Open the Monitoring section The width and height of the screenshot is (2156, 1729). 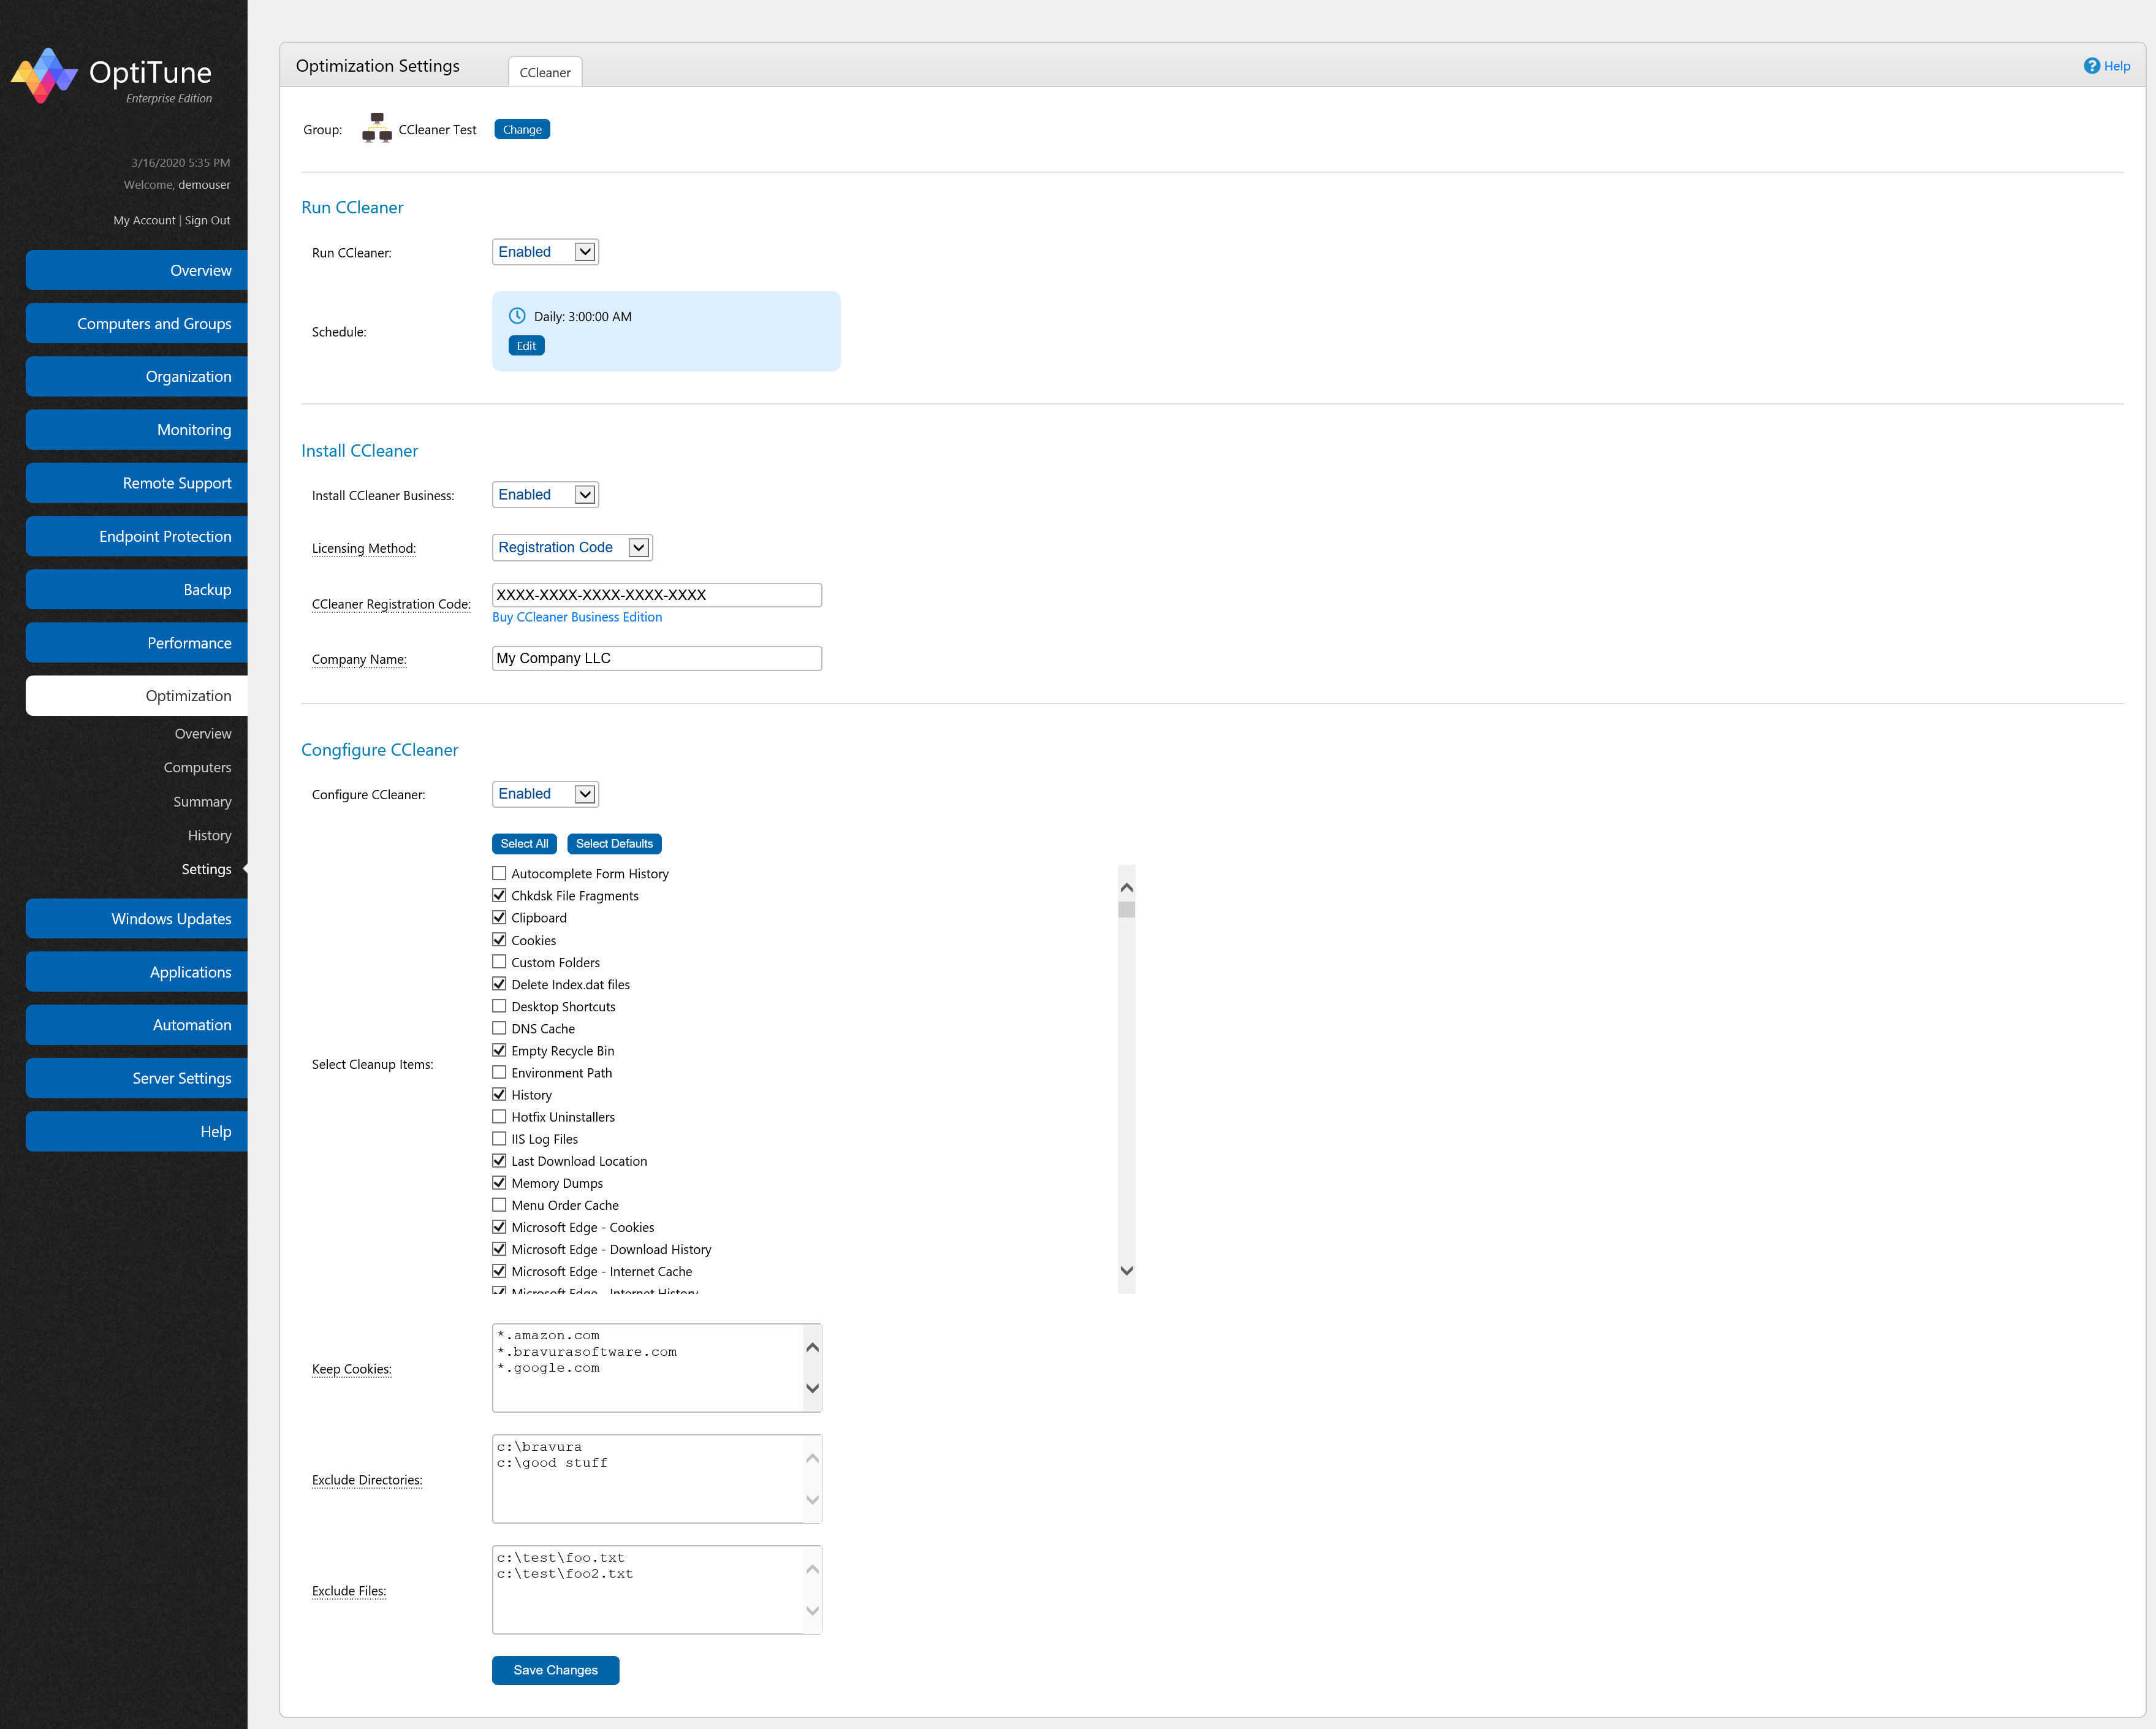coord(137,429)
